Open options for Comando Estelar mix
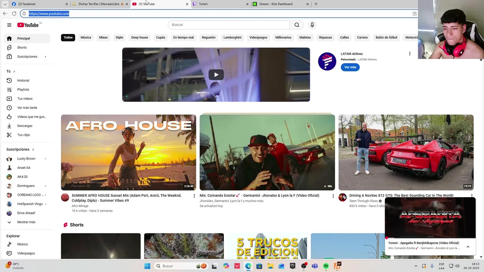The width and height of the screenshot is (484, 272). click(333, 196)
